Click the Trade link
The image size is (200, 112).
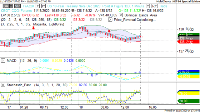tap(163, 6)
